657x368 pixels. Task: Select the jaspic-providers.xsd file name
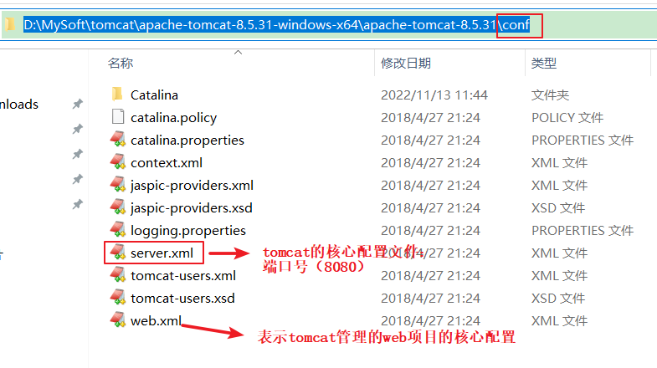[192, 208]
